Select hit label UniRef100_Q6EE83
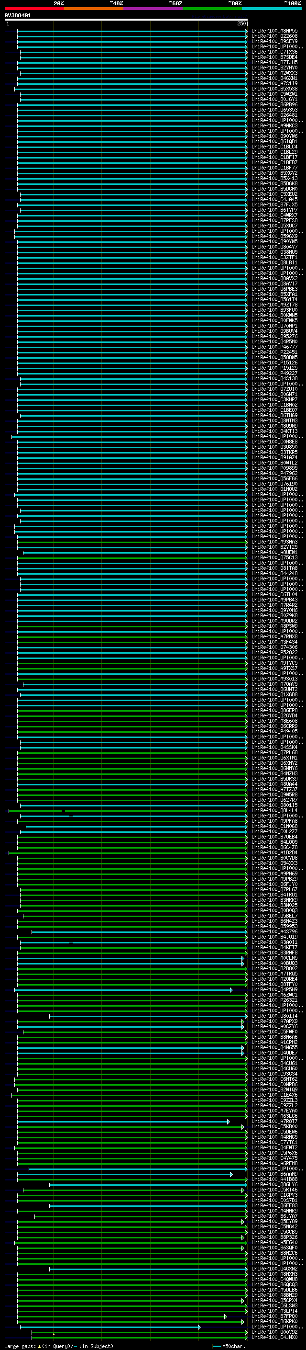Screen dimensions: 306x1350 click(x=274, y=1205)
